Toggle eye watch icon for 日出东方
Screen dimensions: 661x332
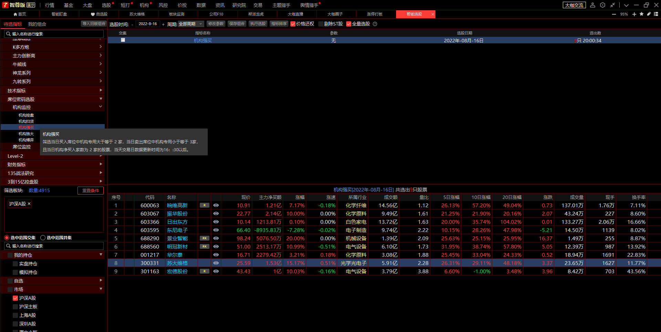(x=216, y=222)
